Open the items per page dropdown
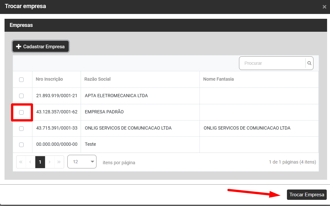 point(82,162)
